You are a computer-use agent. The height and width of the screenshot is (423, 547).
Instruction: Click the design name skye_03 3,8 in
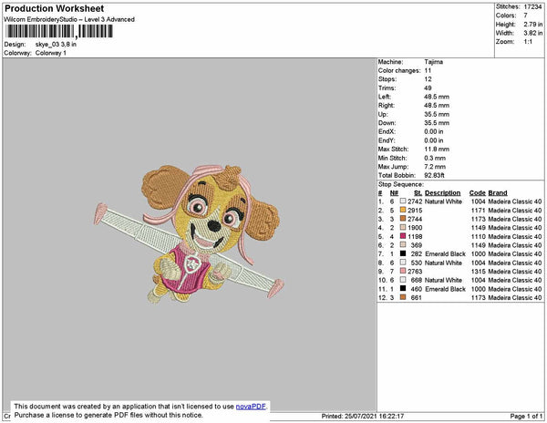click(x=56, y=45)
